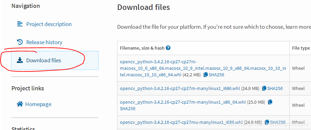This screenshot has height=130, width=311.
Task: Open the Release history section
Action: point(44,42)
